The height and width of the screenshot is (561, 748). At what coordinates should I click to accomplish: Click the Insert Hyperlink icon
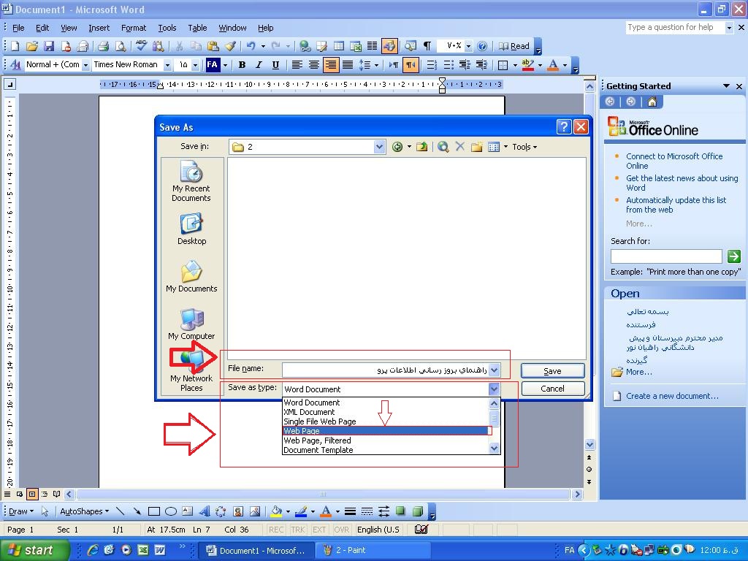[x=305, y=46]
